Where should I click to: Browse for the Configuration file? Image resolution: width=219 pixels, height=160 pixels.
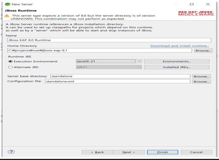(201, 82)
